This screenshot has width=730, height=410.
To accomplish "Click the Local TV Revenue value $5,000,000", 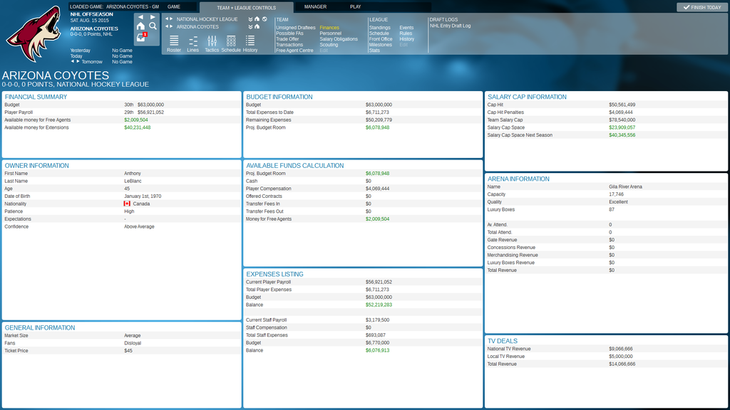I will click(621, 357).
